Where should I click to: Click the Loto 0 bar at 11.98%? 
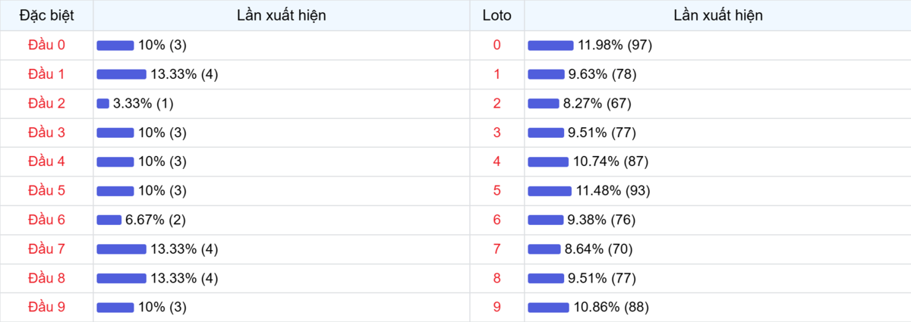pos(550,45)
